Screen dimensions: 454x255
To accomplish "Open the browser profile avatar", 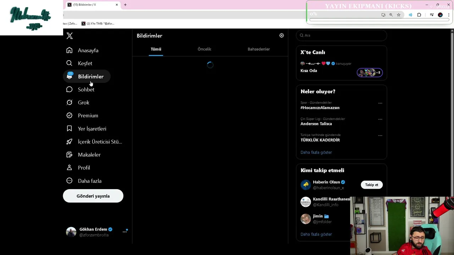I will pos(440,15).
